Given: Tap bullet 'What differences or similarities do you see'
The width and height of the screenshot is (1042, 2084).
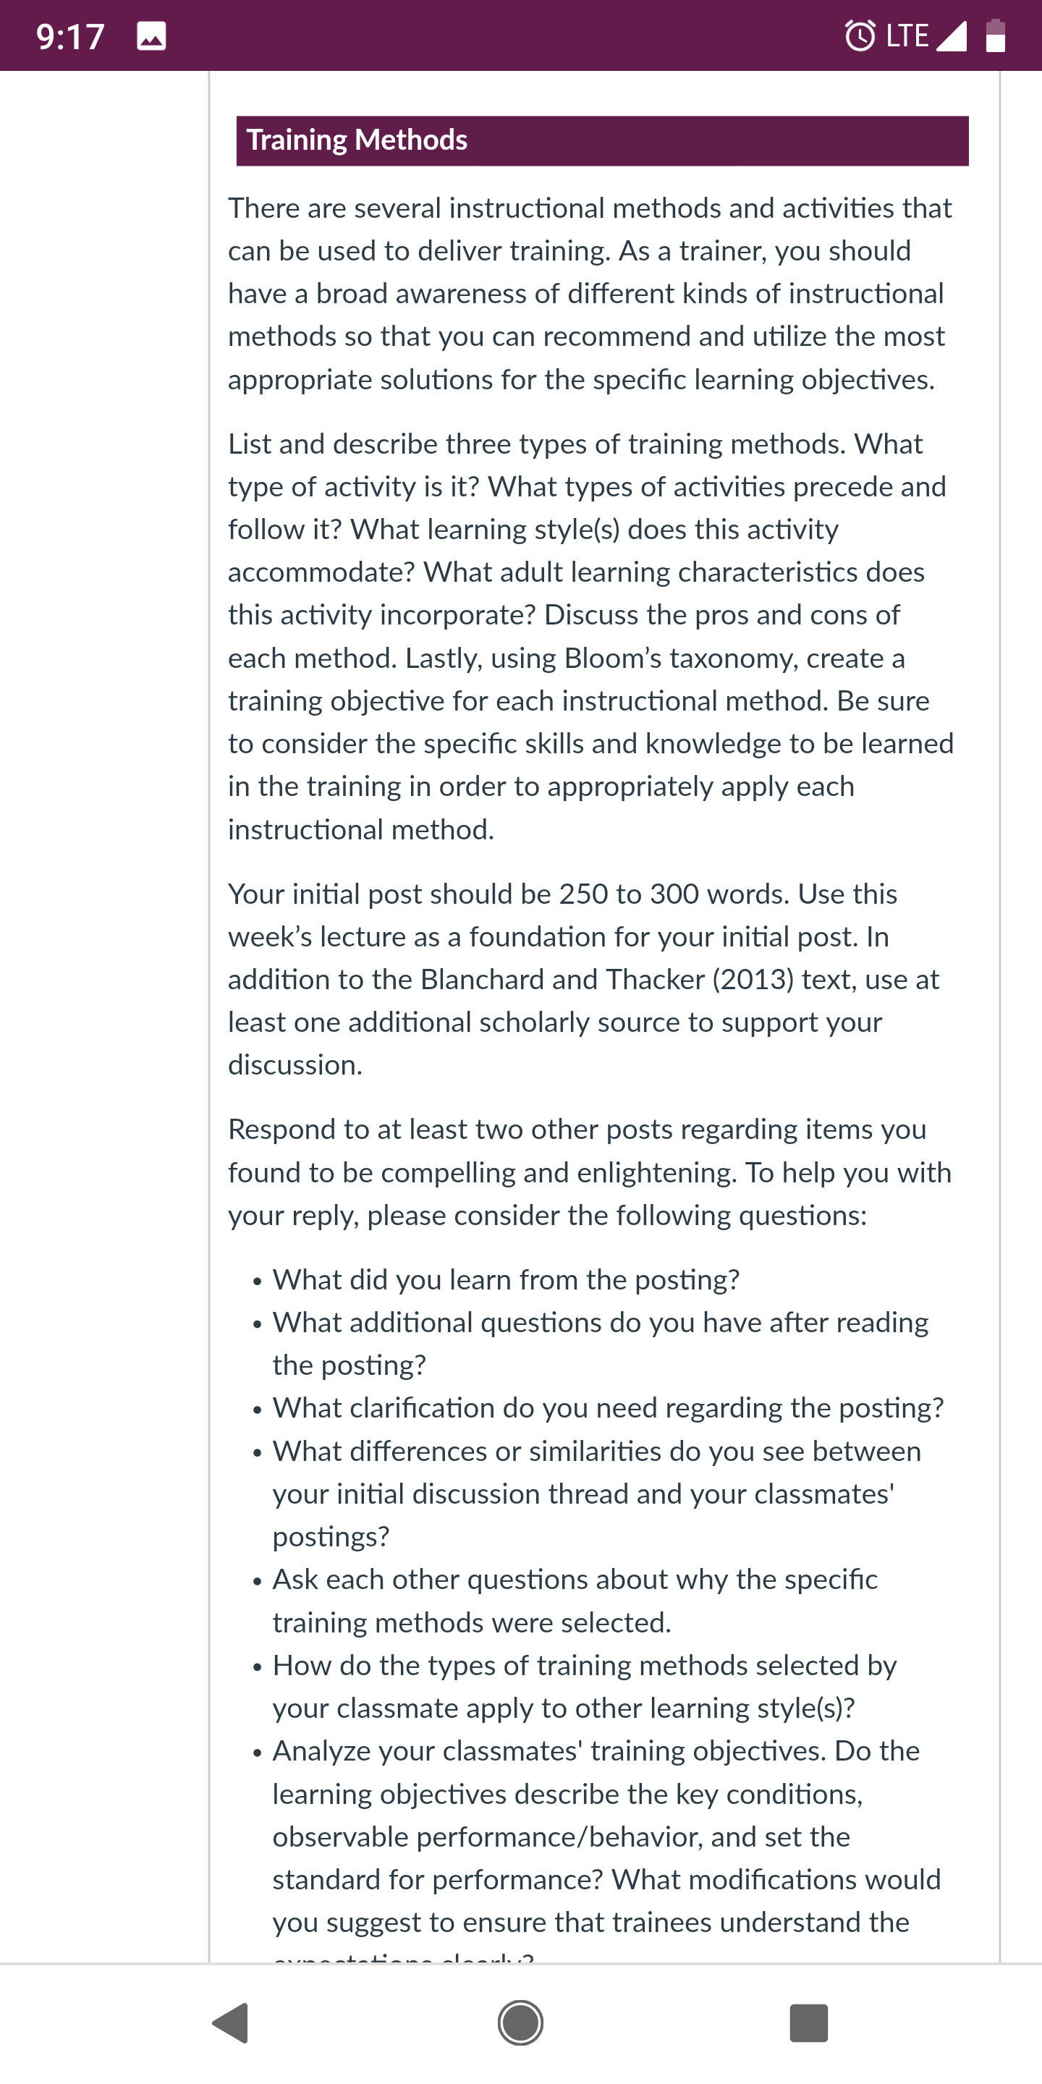Looking at the screenshot, I should [x=597, y=1494].
